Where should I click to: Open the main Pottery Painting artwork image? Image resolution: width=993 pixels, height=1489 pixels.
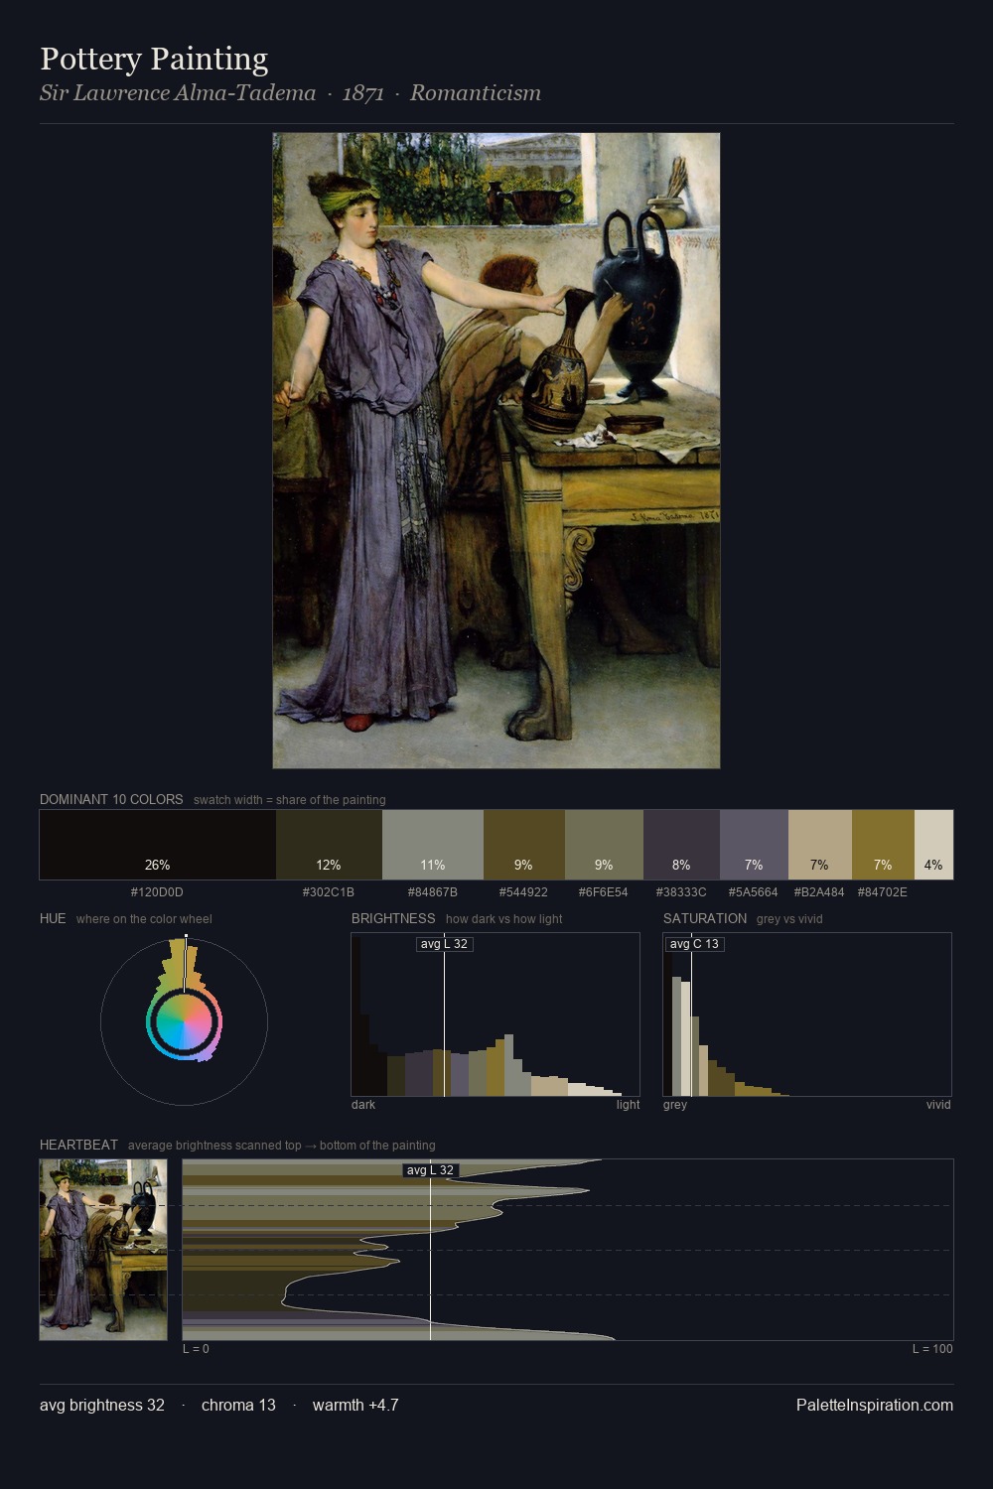(496, 451)
